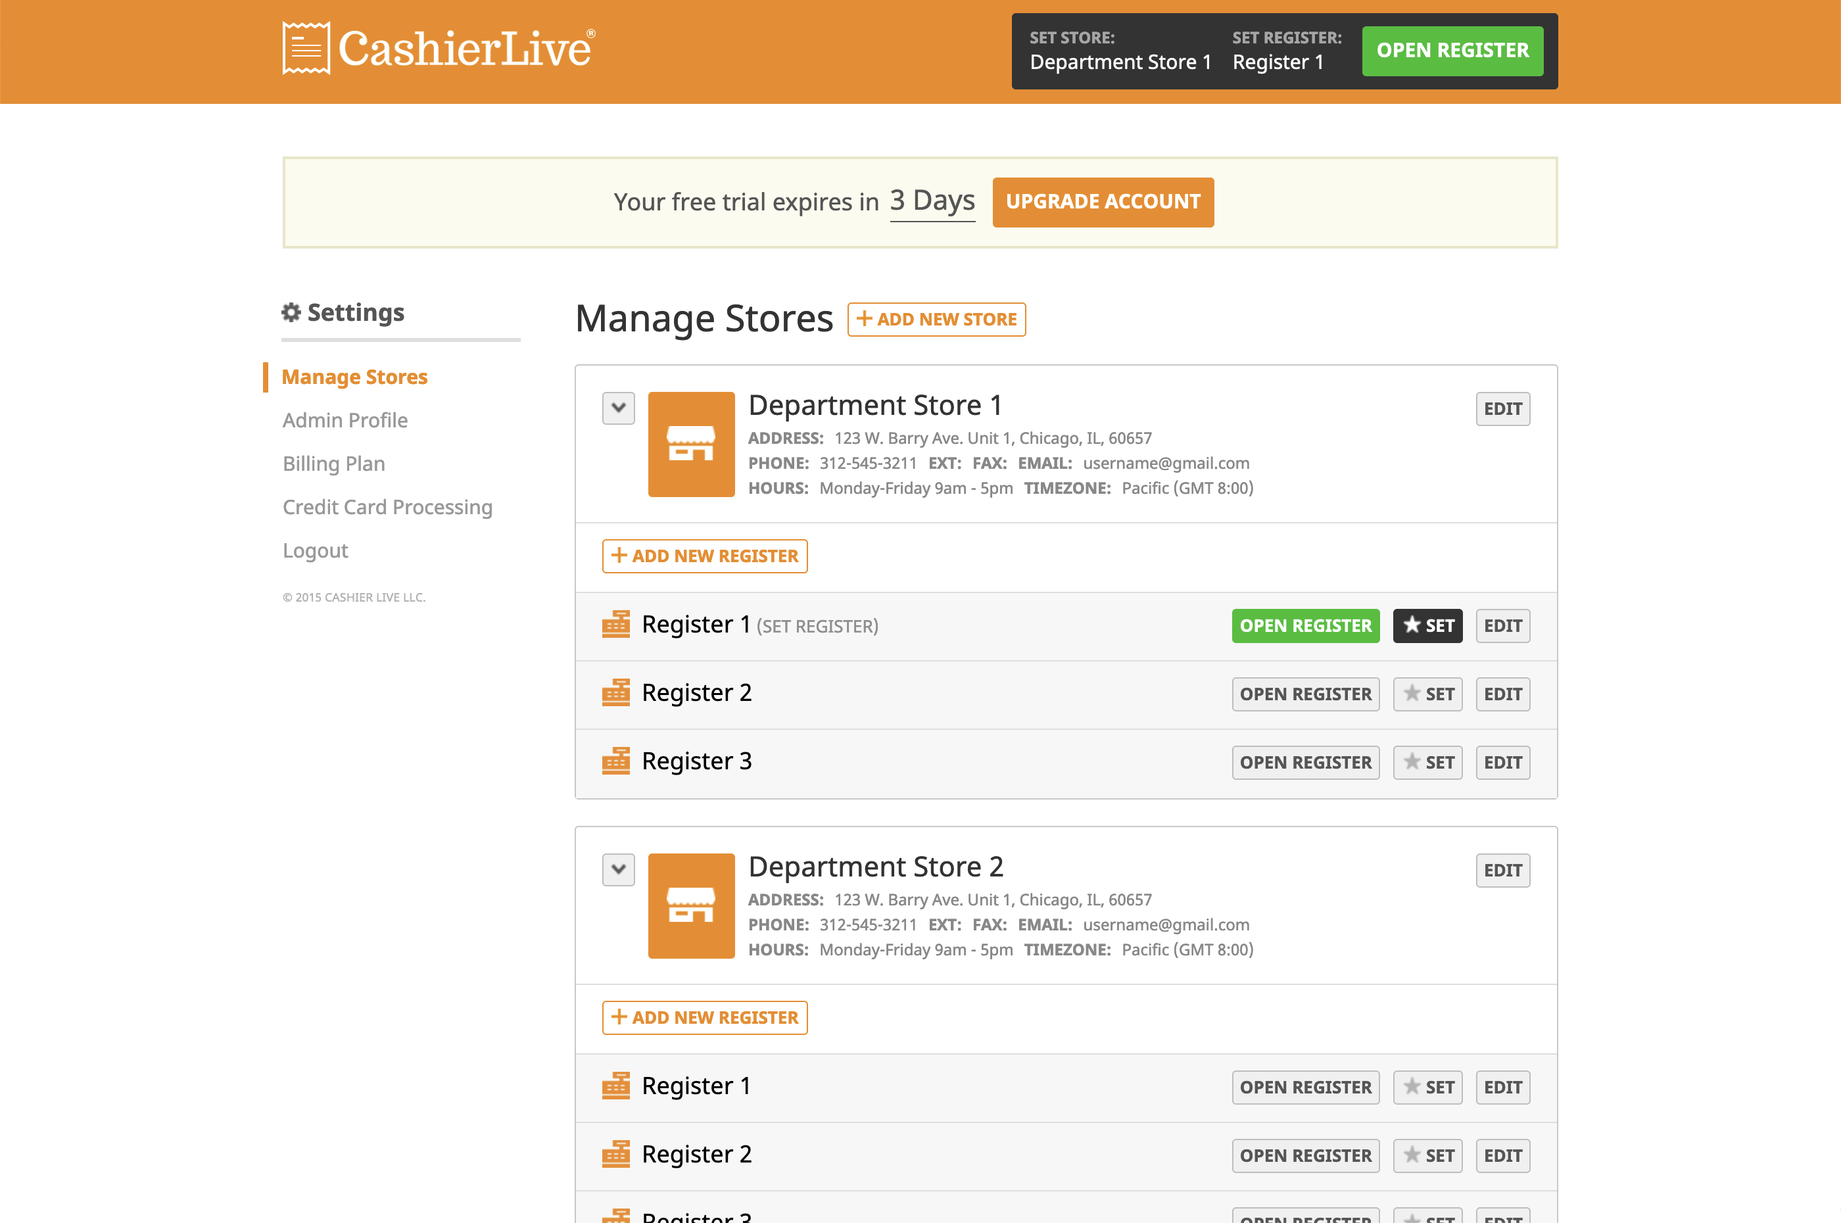Click cash register icon beside Store 1 Register 1

pyautogui.click(x=616, y=625)
